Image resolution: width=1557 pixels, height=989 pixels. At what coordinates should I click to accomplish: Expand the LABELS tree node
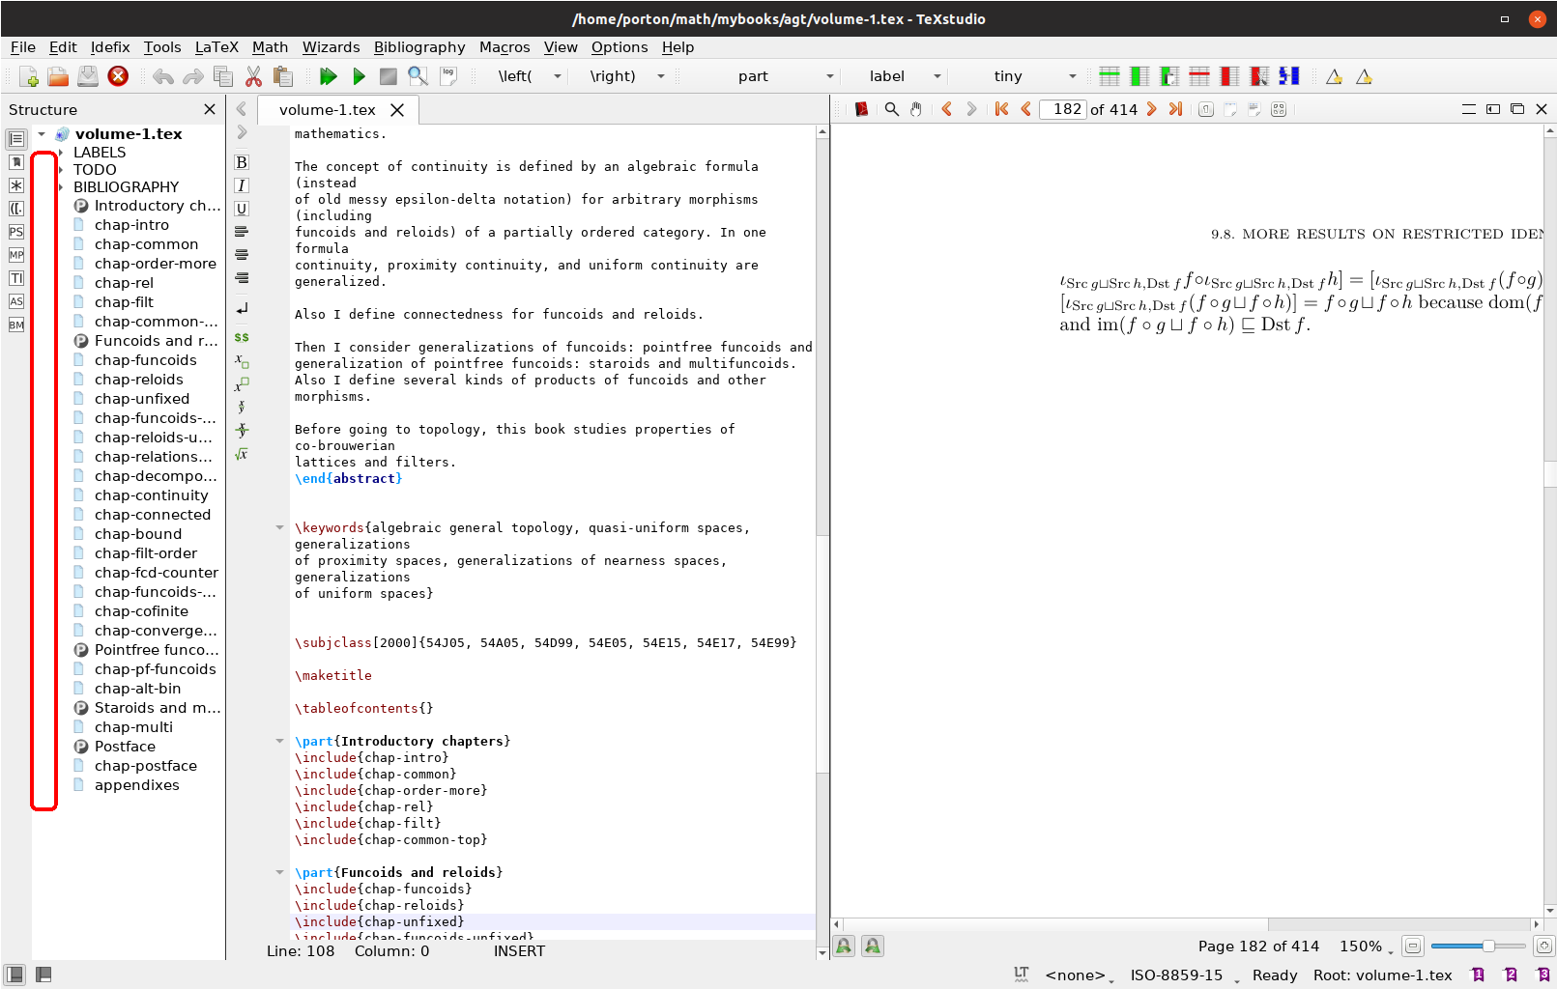point(61,153)
